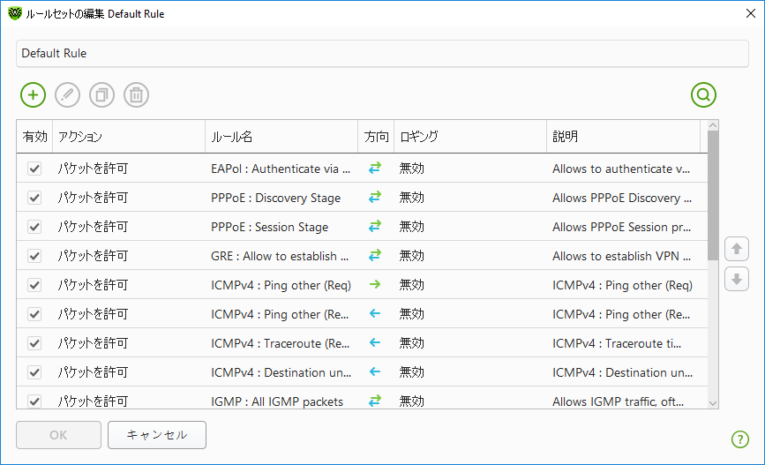Viewport: 765px width, 465px height.
Task: Click the copy rule icon
Action: (101, 94)
